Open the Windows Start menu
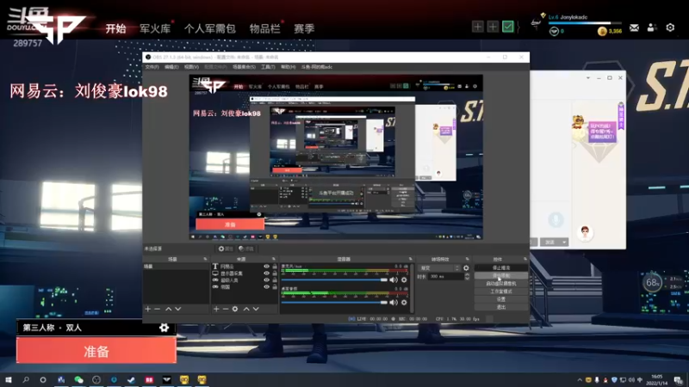Image resolution: width=689 pixels, height=387 pixels. tap(9, 379)
